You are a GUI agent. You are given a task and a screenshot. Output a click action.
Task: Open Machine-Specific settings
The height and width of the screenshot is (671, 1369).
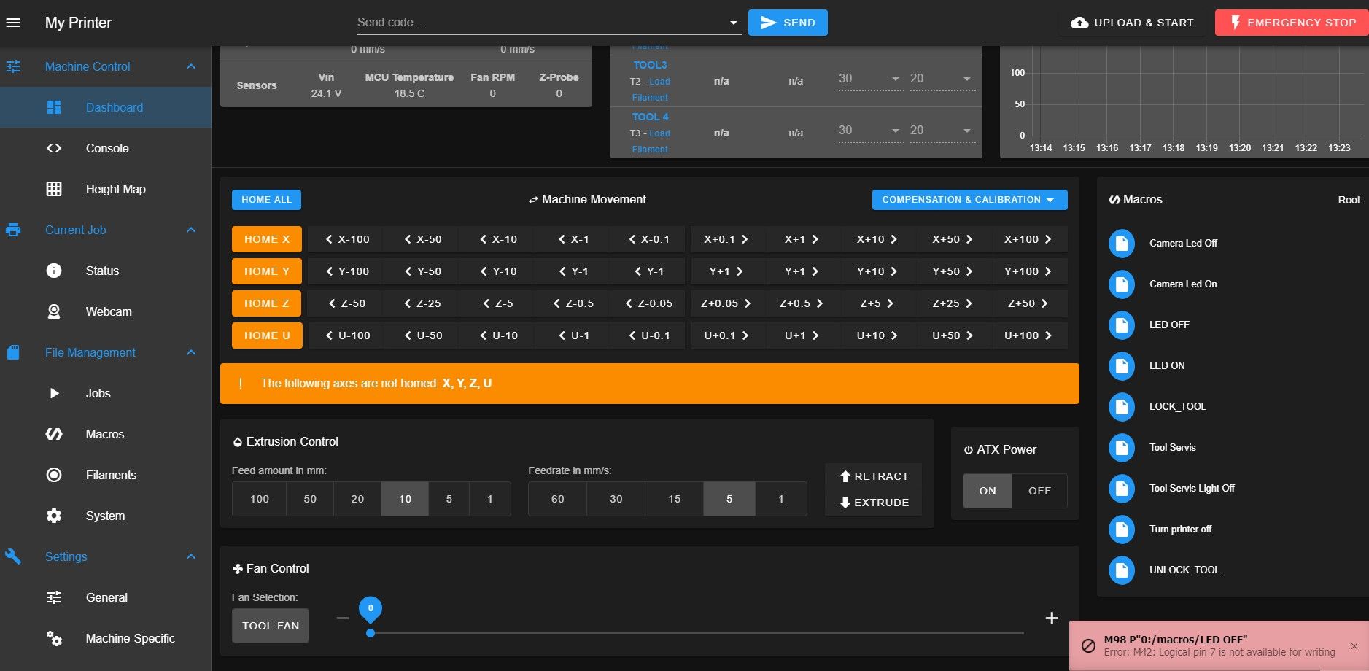point(106,638)
